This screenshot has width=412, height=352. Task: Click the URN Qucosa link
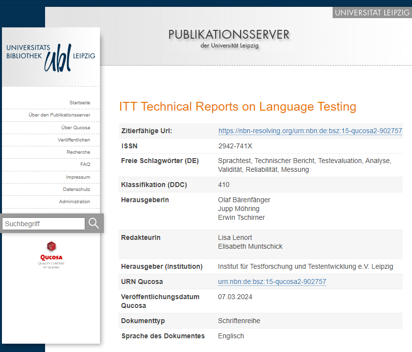[272, 282]
